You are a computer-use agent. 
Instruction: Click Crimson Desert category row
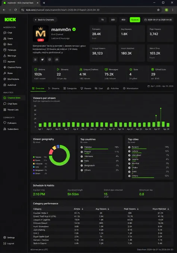pyautogui.click(x=102, y=223)
